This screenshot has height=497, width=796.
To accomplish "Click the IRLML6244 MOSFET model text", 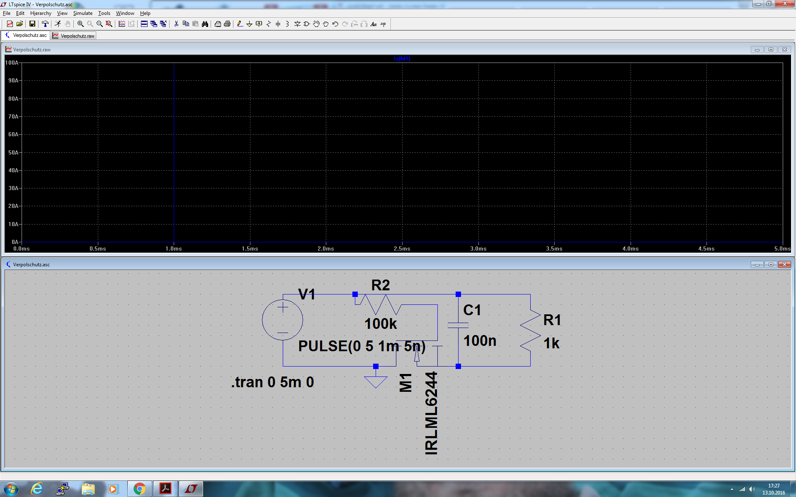I will (x=431, y=413).
